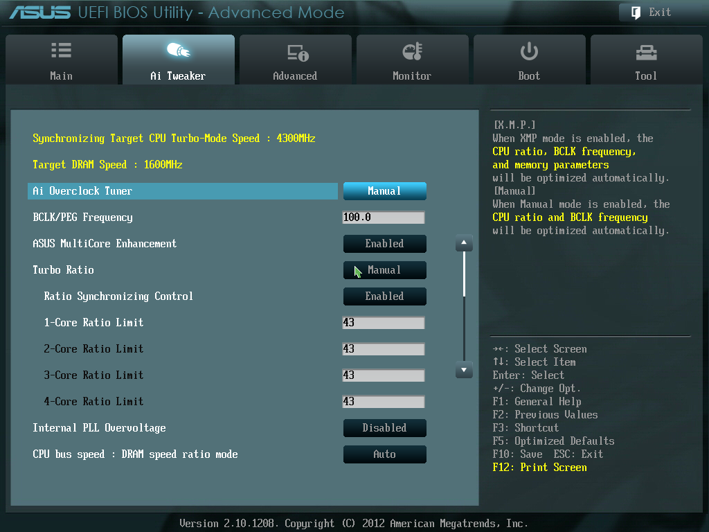Click the Exit door icon
The image size is (709, 532).
(x=636, y=12)
